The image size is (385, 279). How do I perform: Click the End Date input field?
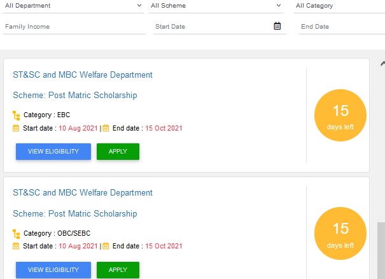click(342, 27)
